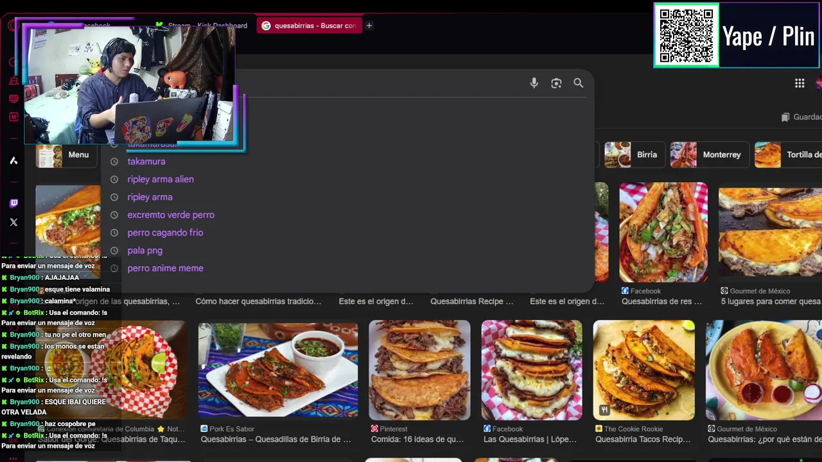Open Comida: 16 ideas de qu... link
Viewport: 822px width, 462px height.
pyautogui.click(x=417, y=439)
